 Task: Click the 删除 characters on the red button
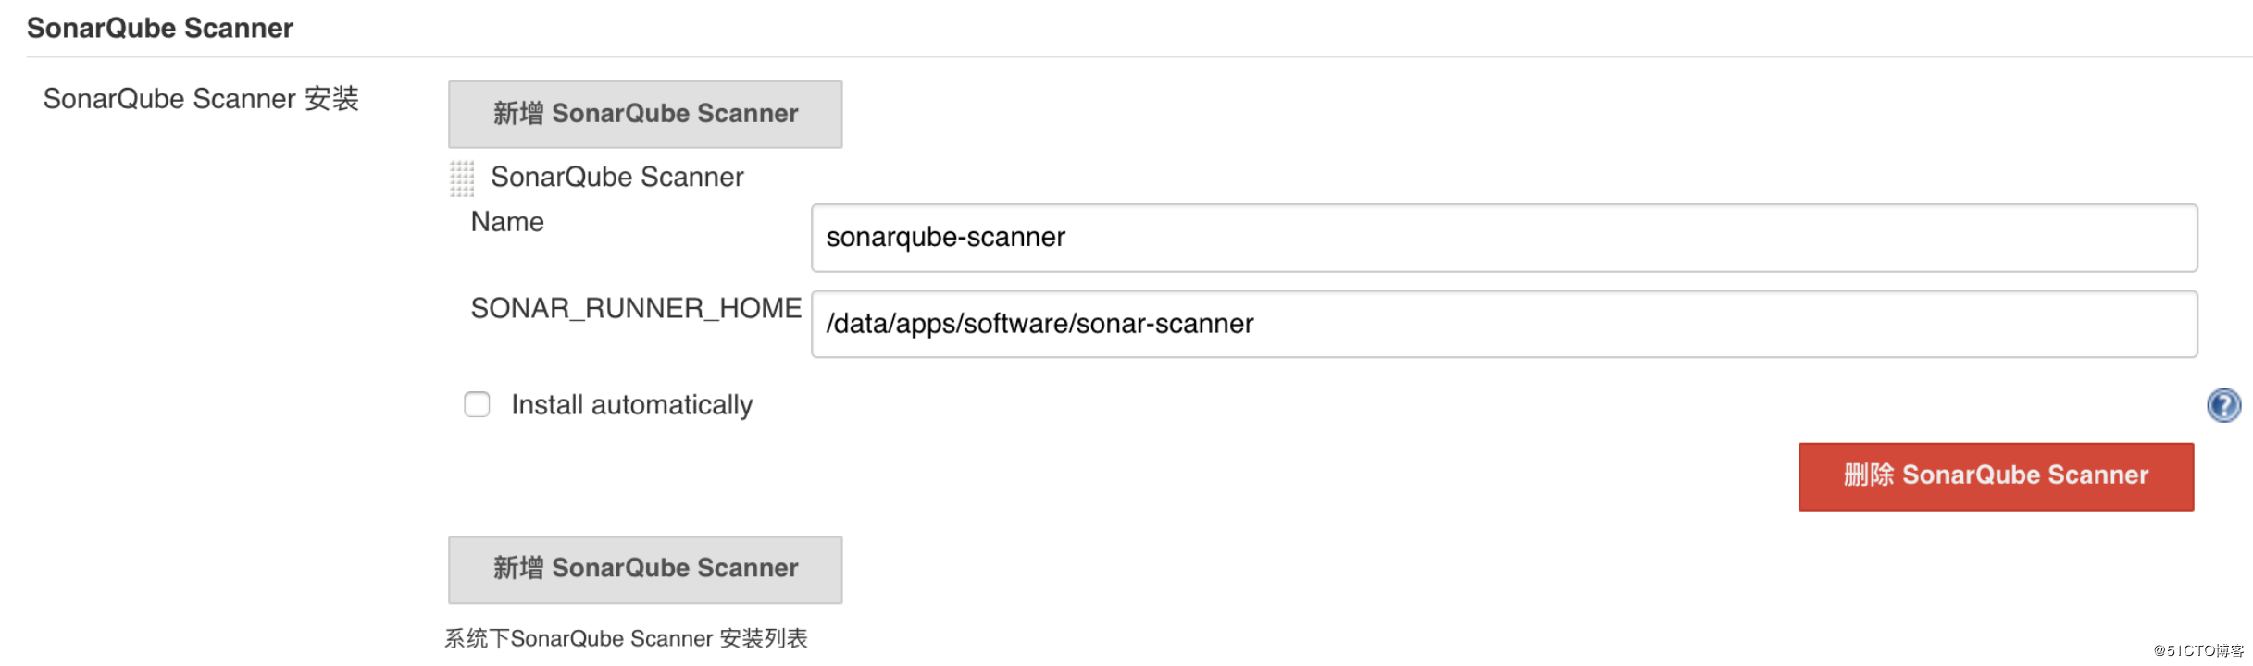(x=1869, y=475)
